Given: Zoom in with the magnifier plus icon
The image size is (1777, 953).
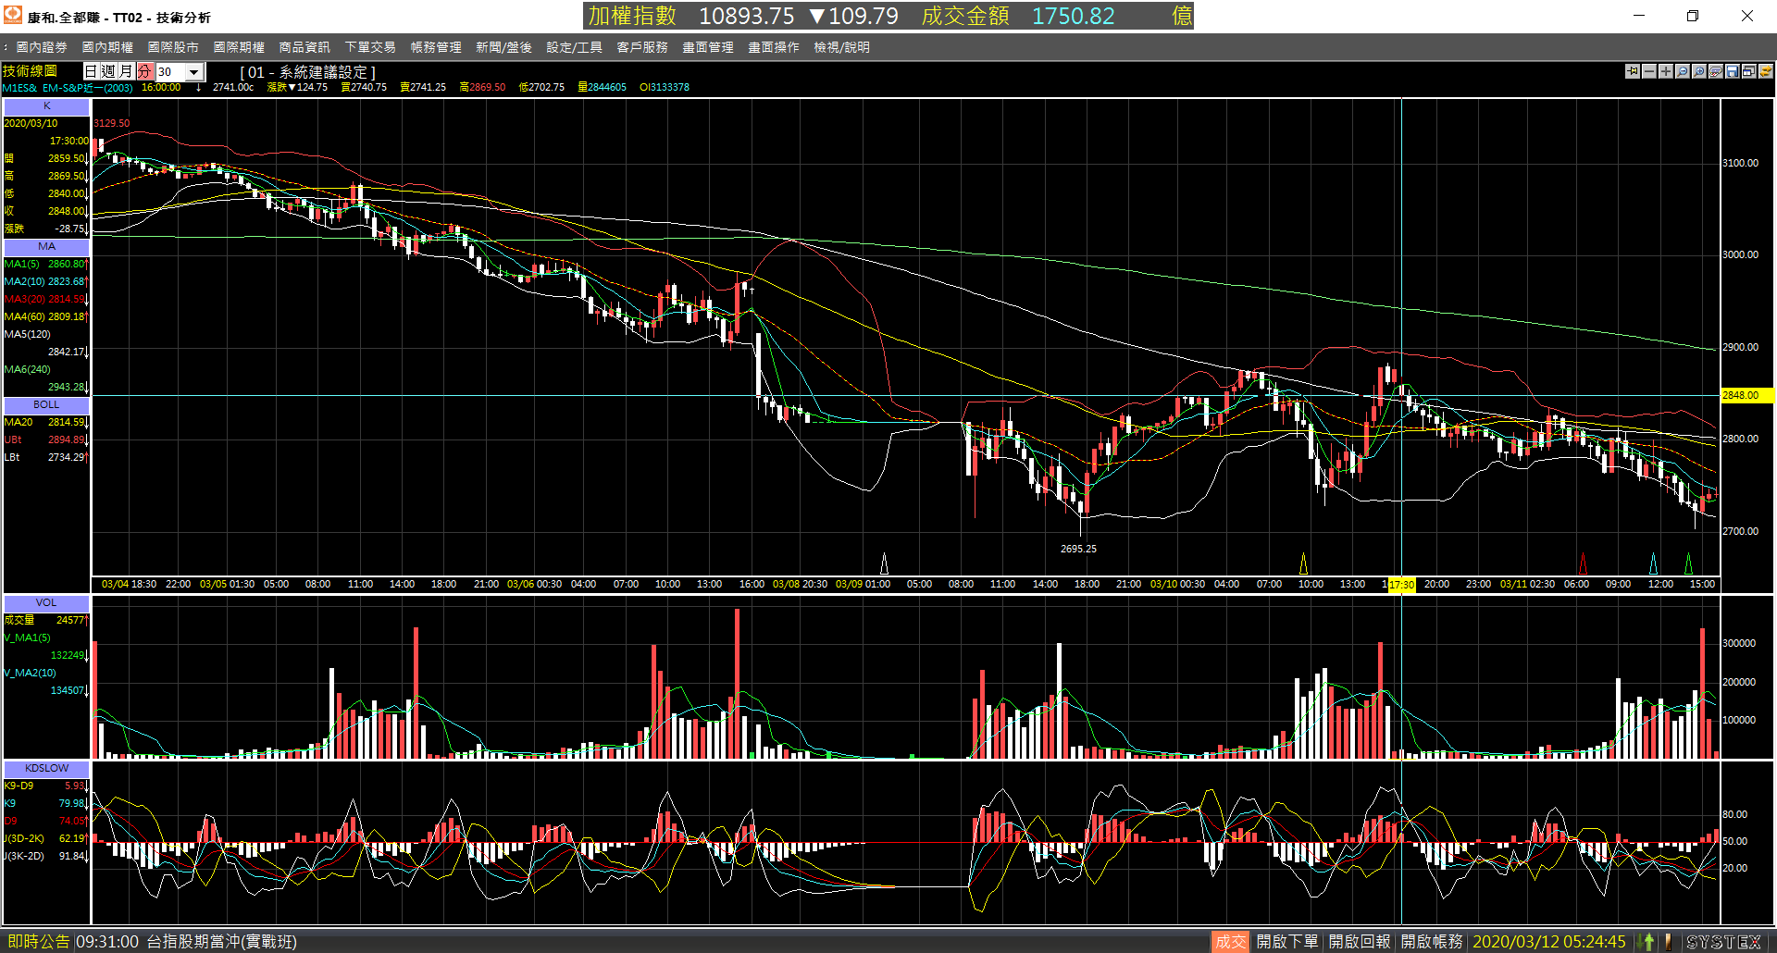Looking at the screenshot, I should [1699, 71].
